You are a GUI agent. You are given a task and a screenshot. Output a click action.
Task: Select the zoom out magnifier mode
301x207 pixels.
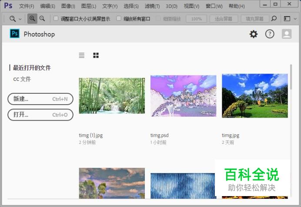click(x=42, y=19)
